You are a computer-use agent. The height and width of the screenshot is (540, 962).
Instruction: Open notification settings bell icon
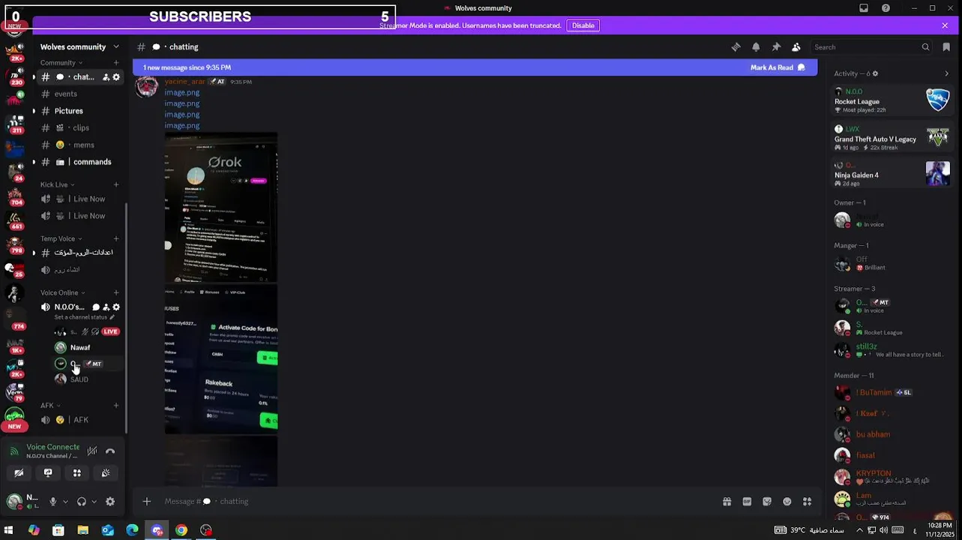[756, 46]
